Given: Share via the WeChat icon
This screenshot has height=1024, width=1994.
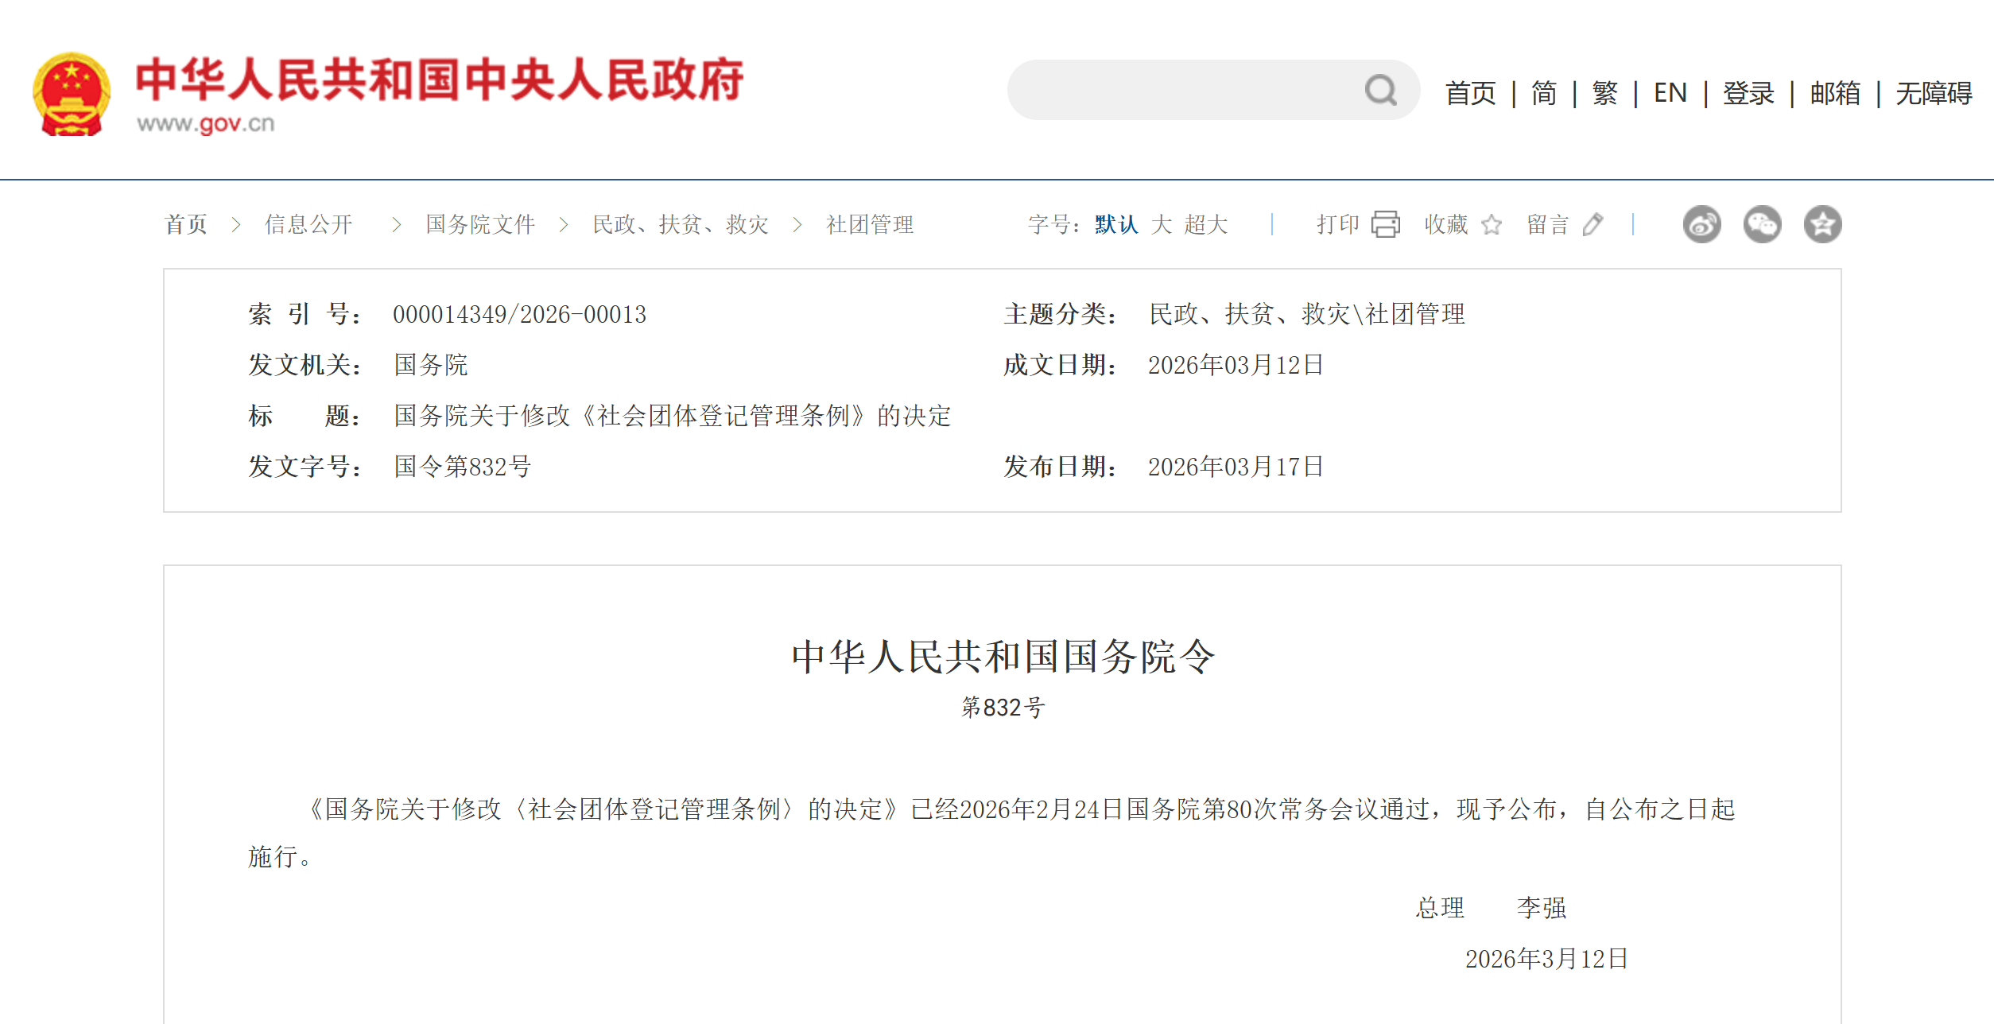Looking at the screenshot, I should pos(1762,224).
